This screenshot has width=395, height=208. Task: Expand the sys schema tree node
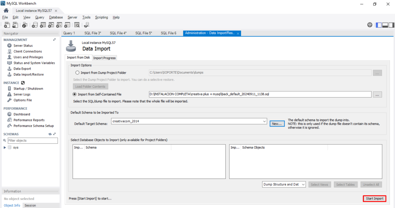5,148
